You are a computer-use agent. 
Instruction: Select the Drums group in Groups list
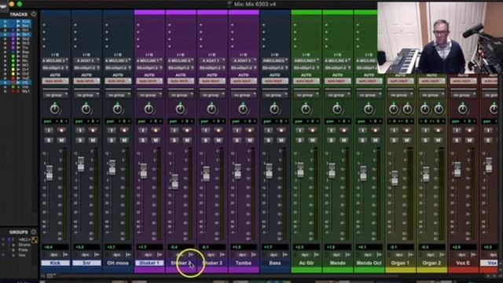[x=24, y=244]
